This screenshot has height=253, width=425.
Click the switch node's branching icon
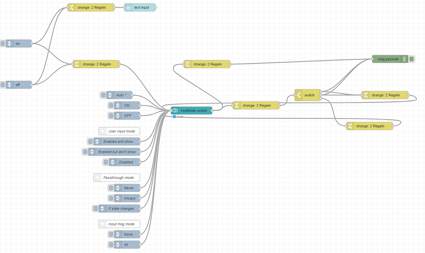(x=299, y=95)
